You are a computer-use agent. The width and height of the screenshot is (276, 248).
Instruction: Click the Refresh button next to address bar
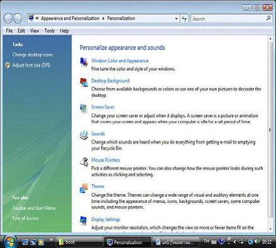184,19
